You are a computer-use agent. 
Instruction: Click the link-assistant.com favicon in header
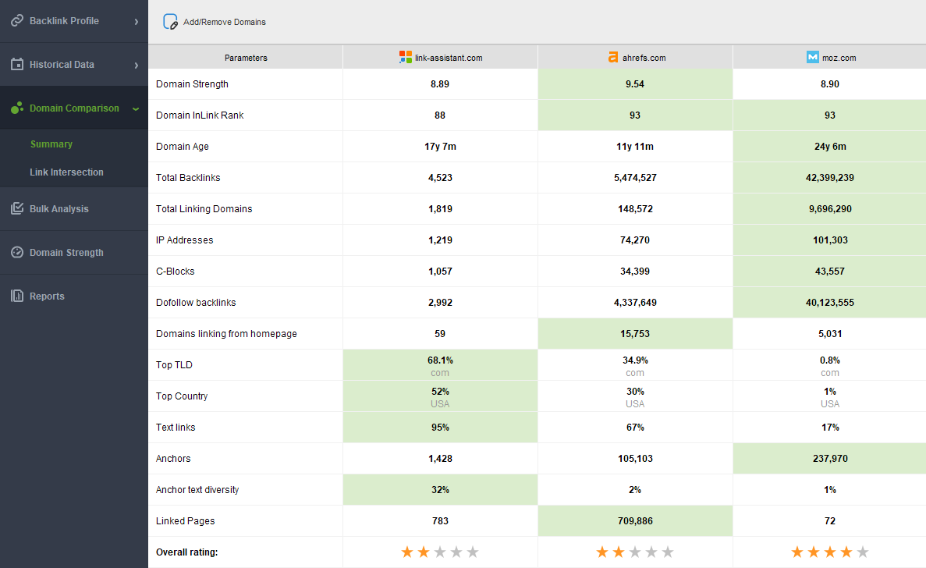click(405, 57)
